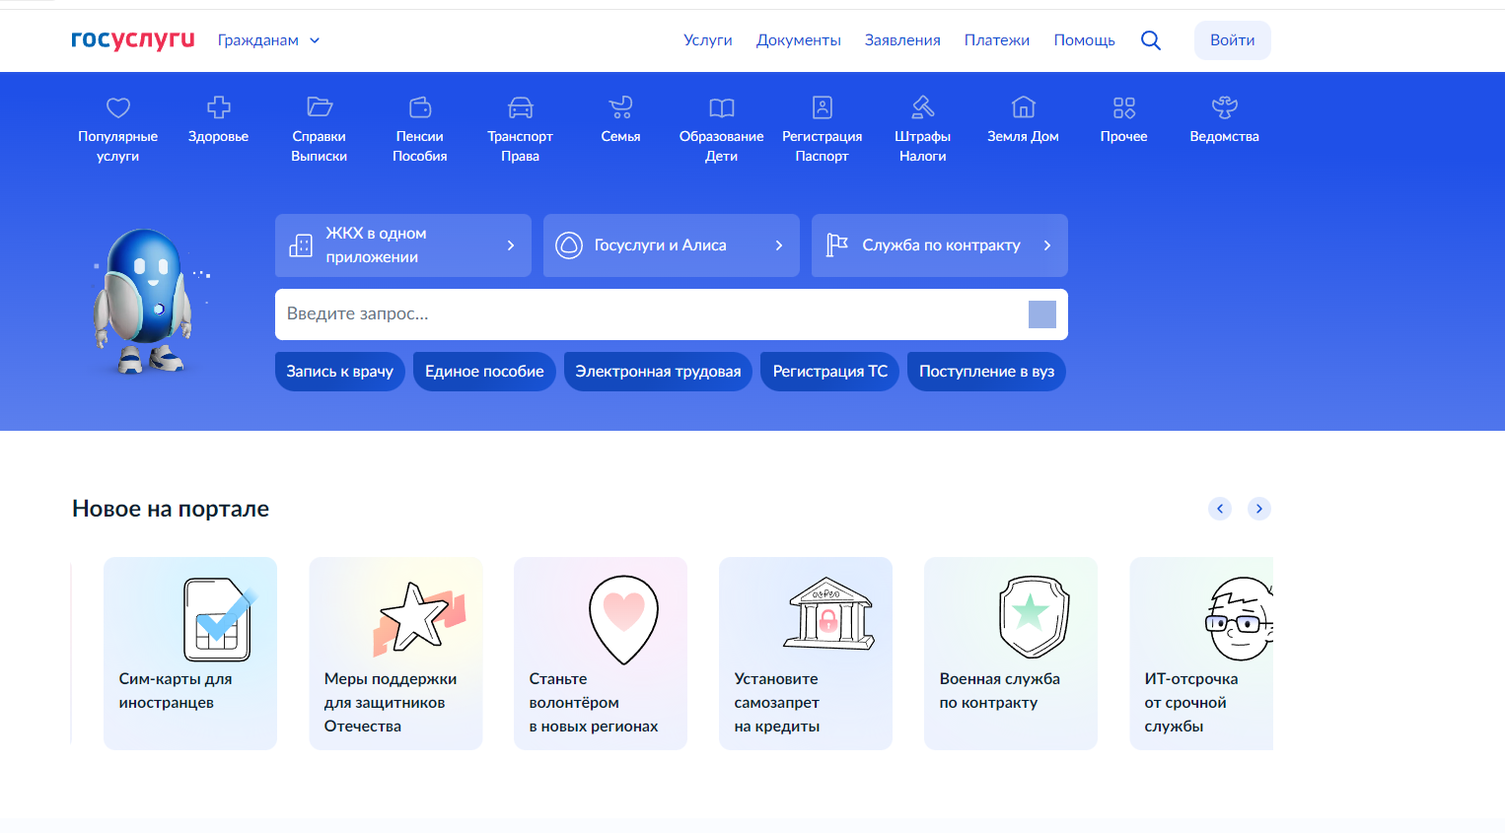Click the Alice circle icon
Viewport: 1505px width, 833px height.
coord(569,245)
